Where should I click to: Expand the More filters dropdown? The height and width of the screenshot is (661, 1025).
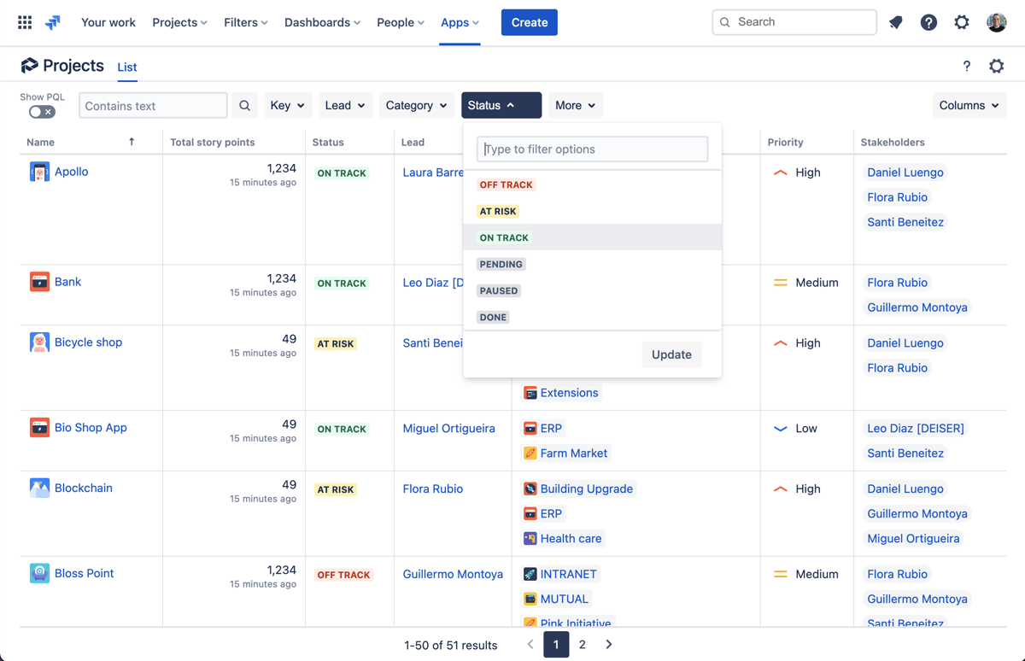coord(575,105)
